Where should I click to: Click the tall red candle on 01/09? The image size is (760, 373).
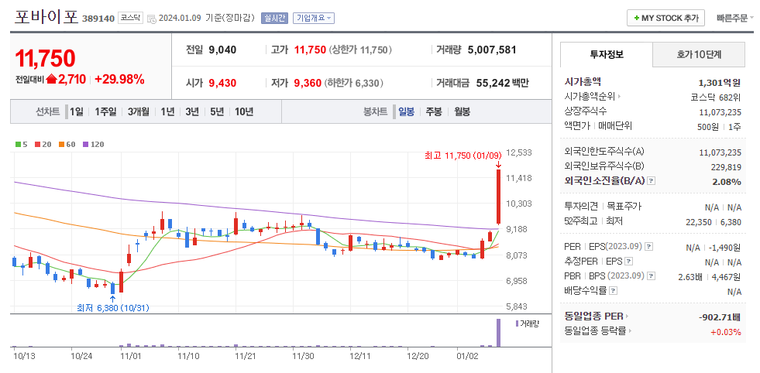[x=498, y=197]
